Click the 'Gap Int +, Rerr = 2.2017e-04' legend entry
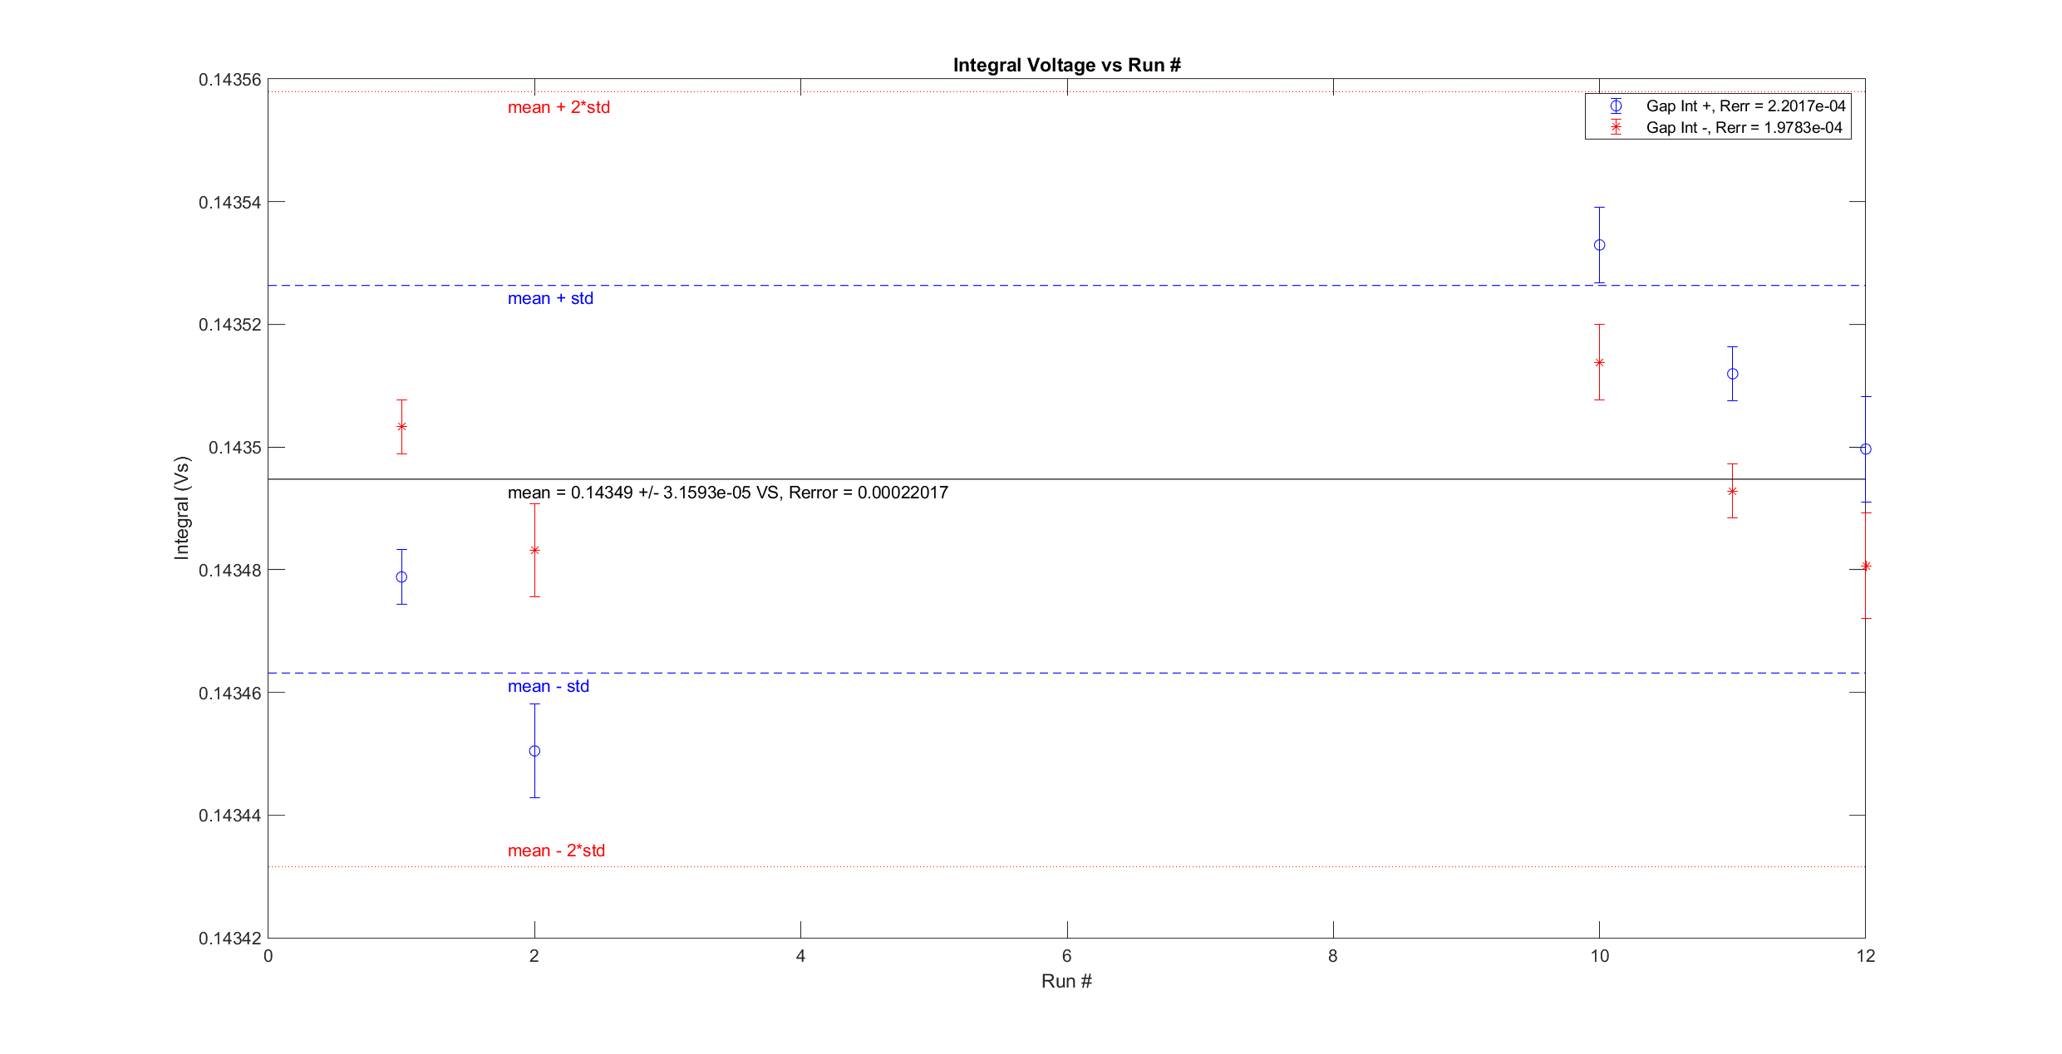This screenshot has width=2062, height=1054. point(1745,106)
